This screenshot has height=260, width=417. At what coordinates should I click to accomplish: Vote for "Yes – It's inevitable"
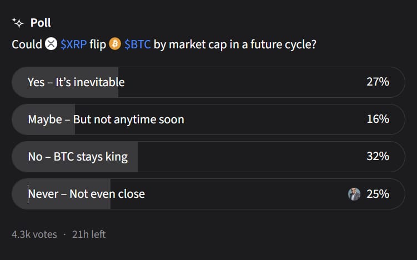pyautogui.click(x=76, y=82)
